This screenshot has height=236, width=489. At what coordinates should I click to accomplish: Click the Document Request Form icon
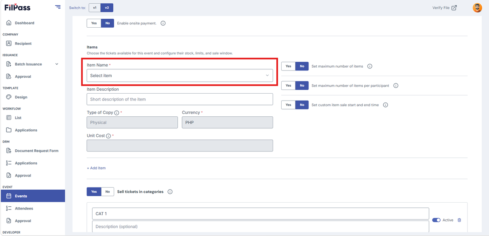[9, 151]
